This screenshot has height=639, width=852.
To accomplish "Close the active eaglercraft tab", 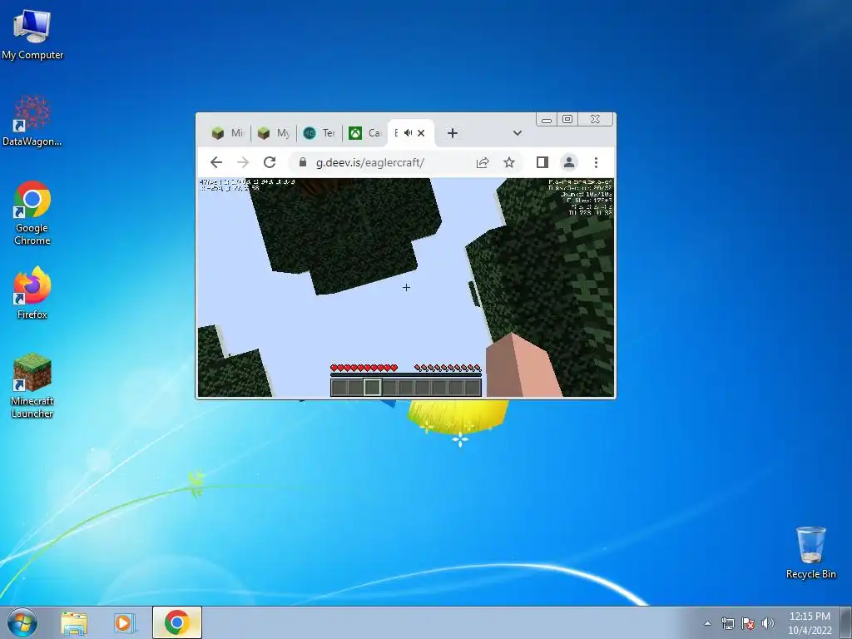I will click(421, 133).
